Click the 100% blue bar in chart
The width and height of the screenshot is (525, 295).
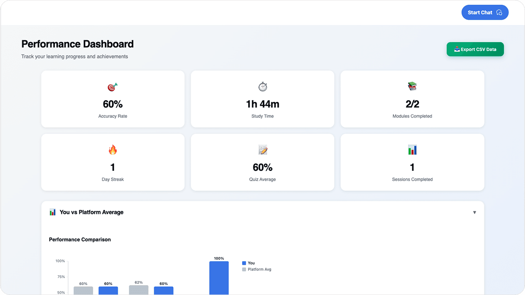point(219,278)
